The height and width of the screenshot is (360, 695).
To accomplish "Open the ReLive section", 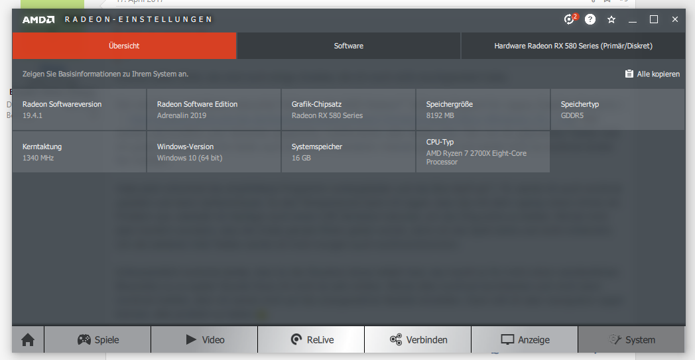I will pyautogui.click(x=311, y=339).
